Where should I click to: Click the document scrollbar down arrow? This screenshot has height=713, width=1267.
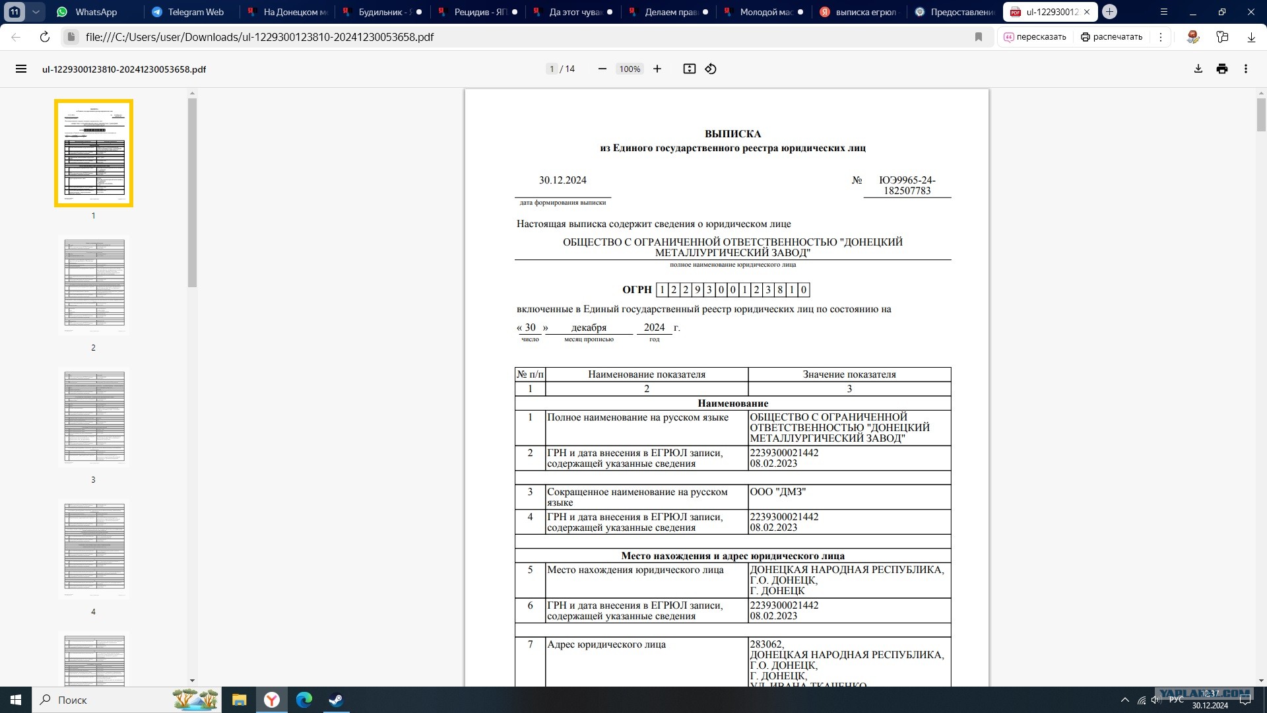tap(1261, 680)
